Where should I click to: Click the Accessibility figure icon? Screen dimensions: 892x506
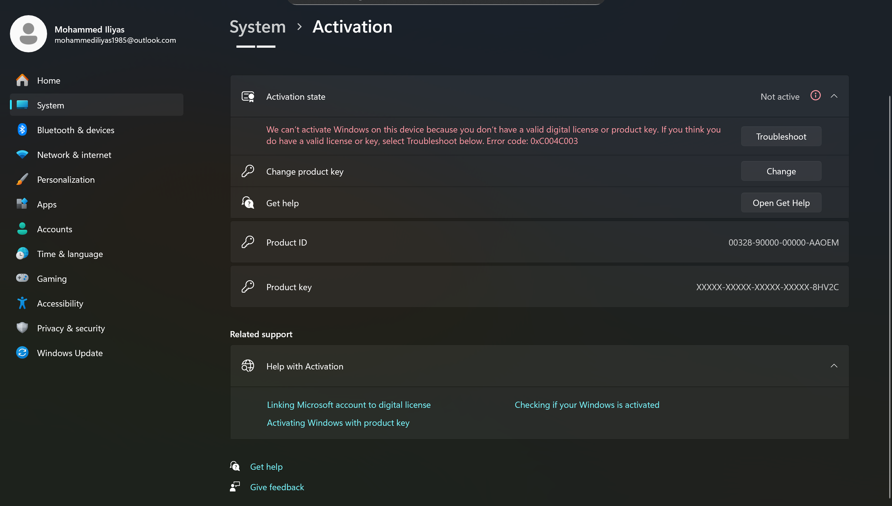(22, 303)
